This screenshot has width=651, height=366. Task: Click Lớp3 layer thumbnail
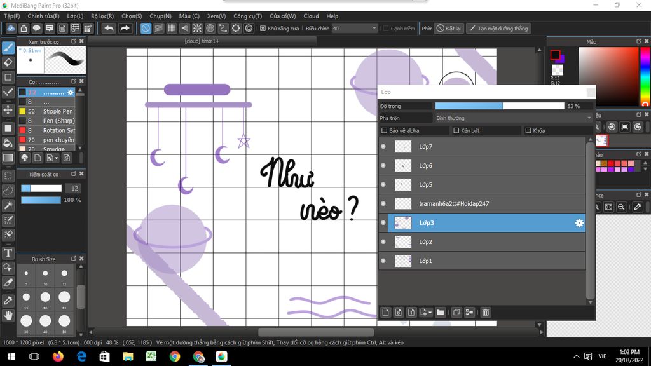pos(402,223)
